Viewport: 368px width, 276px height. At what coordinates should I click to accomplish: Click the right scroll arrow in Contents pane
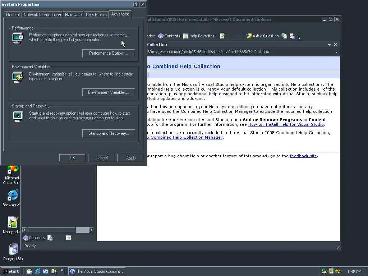pyautogui.click(x=92, y=230)
